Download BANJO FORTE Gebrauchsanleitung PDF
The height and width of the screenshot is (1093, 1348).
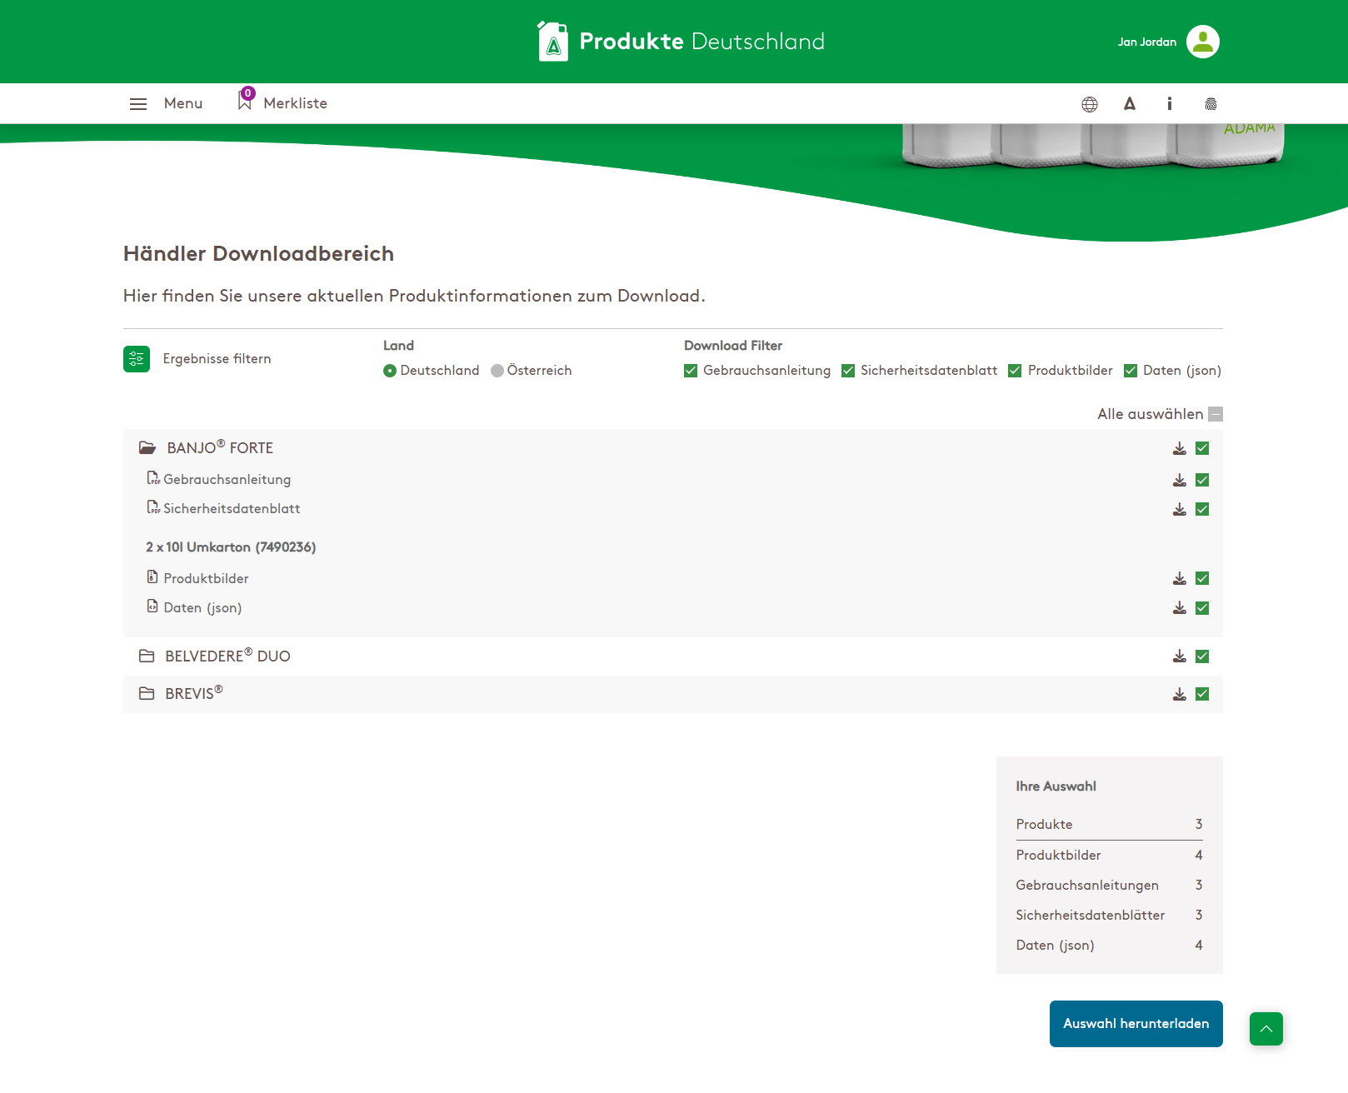[x=1180, y=480]
